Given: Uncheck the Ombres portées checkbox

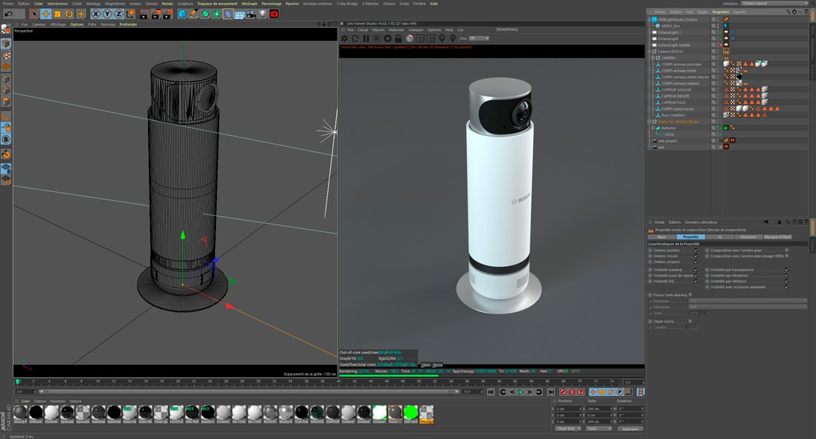Looking at the screenshot, I should coord(697,250).
